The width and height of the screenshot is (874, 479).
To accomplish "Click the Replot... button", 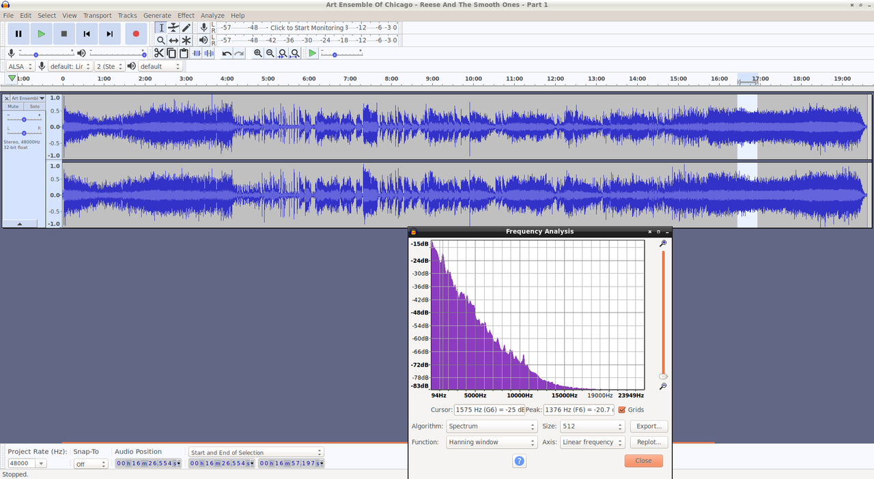I will pyautogui.click(x=649, y=442).
